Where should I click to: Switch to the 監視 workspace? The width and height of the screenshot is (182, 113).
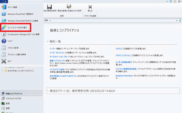[8, 103]
